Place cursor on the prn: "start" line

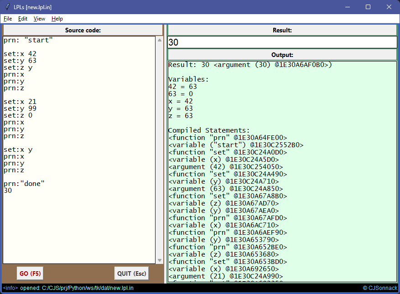28,40
